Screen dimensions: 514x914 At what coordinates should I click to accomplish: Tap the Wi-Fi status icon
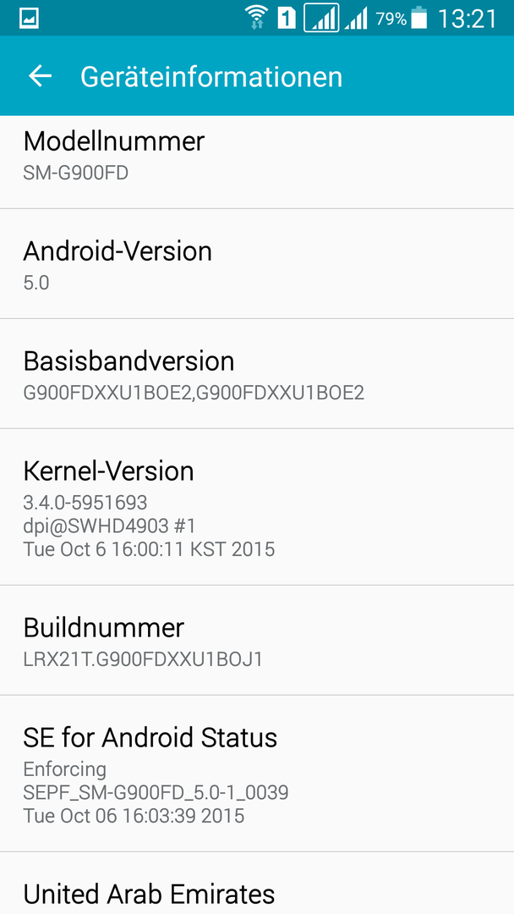coord(255,18)
